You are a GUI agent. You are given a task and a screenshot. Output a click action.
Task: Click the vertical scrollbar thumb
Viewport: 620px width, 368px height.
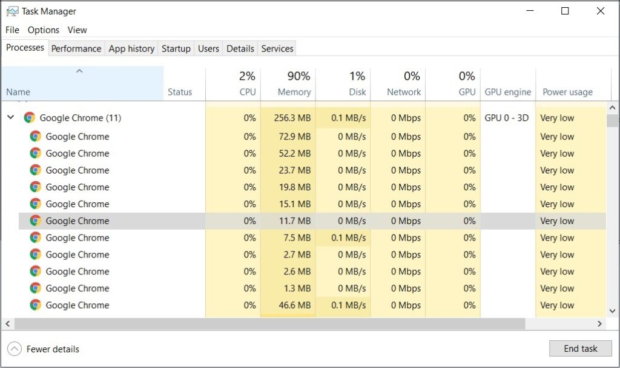[612, 121]
